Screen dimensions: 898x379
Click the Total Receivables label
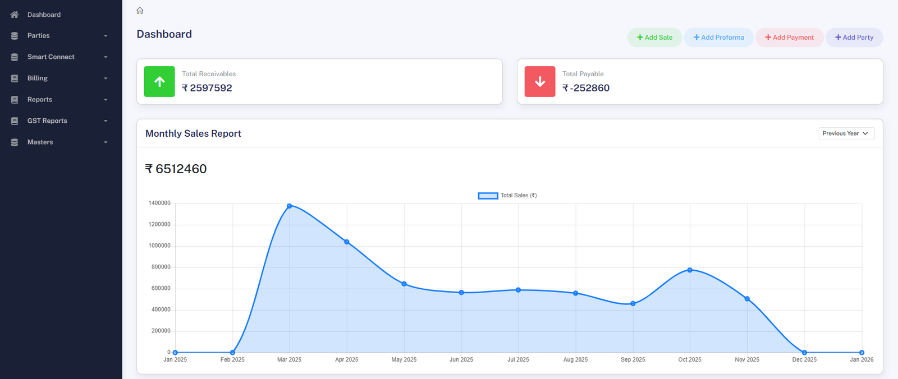click(209, 74)
